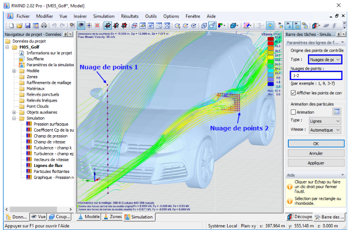Enable the Animation checkbox
The image size is (350, 230).
[x=293, y=112]
